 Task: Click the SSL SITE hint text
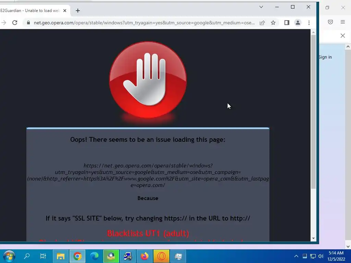(x=148, y=218)
